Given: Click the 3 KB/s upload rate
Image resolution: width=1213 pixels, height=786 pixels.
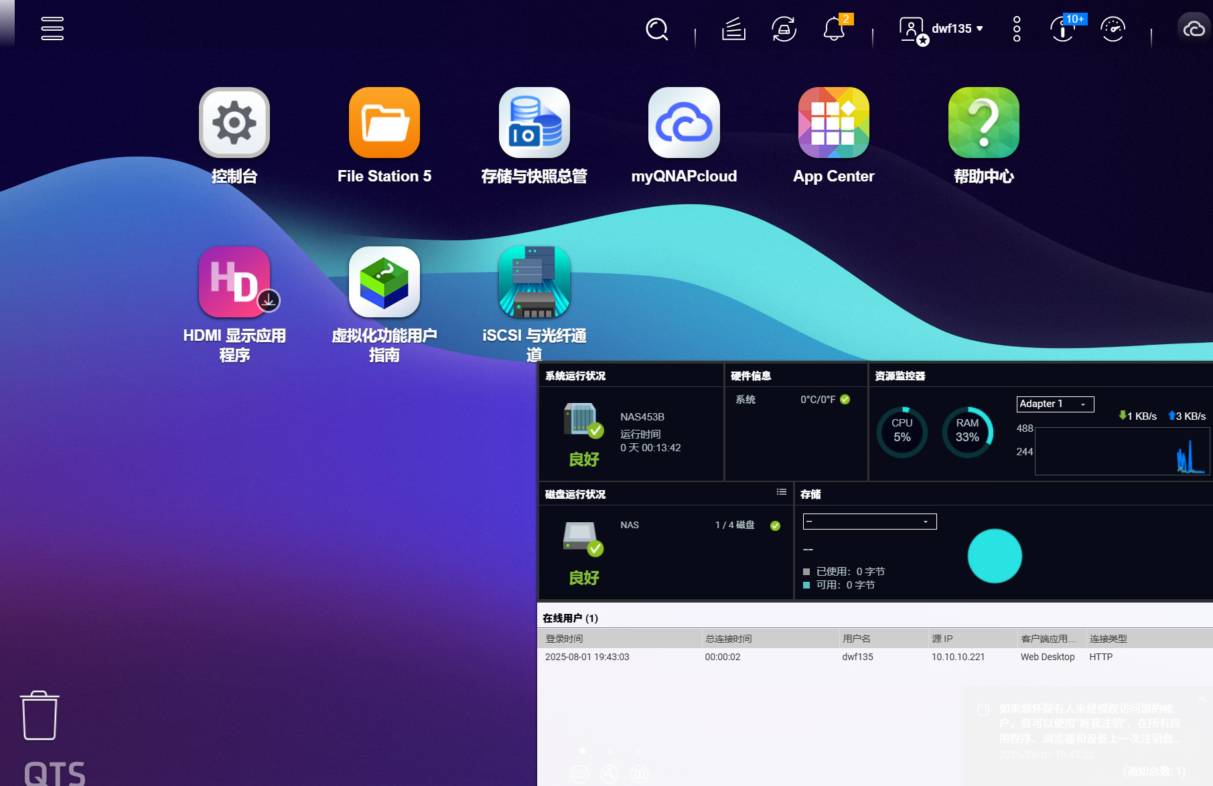Looking at the screenshot, I should coord(1186,416).
